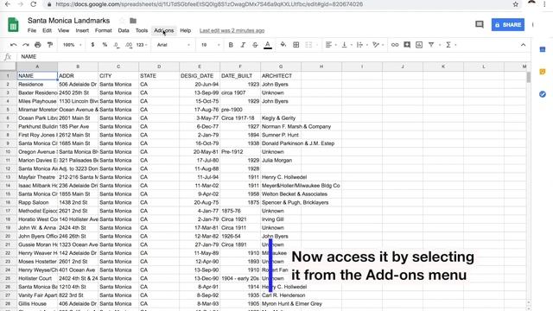Open the Edit menu
553x311 pixels.
click(47, 31)
